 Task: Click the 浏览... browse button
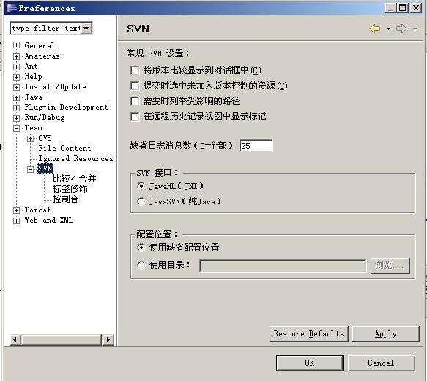pos(390,265)
